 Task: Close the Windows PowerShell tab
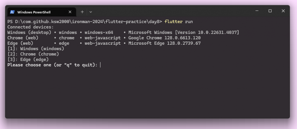tap(70, 12)
